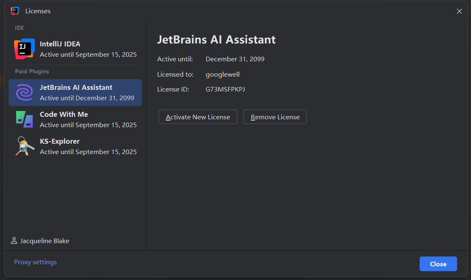The height and width of the screenshot is (280, 471).
Task: Click the Activate New License button
Action: click(x=198, y=117)
